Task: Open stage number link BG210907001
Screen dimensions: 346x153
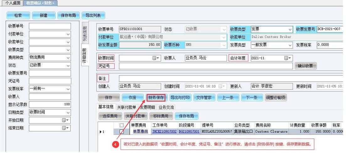Action: point(189,132)
